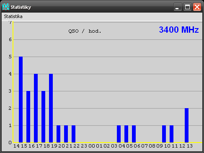This screenshot has height=153, width=204.
Task: Click the Statistiky app icon in title bar
Action: pos(6,7)
